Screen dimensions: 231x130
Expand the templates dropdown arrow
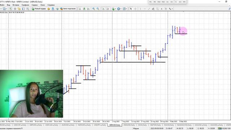[126, 9]
